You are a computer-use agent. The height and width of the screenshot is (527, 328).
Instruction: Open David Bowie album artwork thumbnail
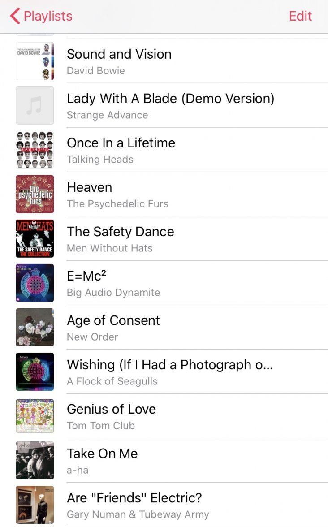coord(35,61)
